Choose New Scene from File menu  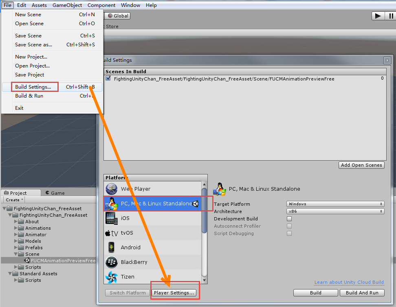coord(52,15)
